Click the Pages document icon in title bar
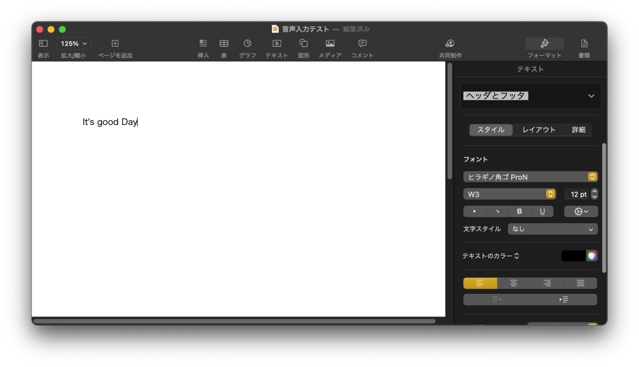Screen dimensions: 639x367 tap(275, 29)
